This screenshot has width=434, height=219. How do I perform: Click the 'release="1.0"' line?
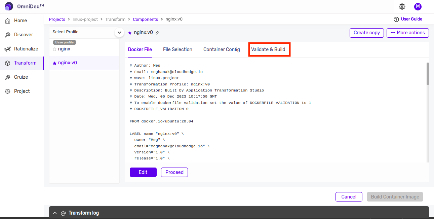[152, 158]
